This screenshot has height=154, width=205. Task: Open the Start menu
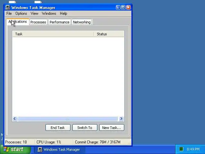15,149
